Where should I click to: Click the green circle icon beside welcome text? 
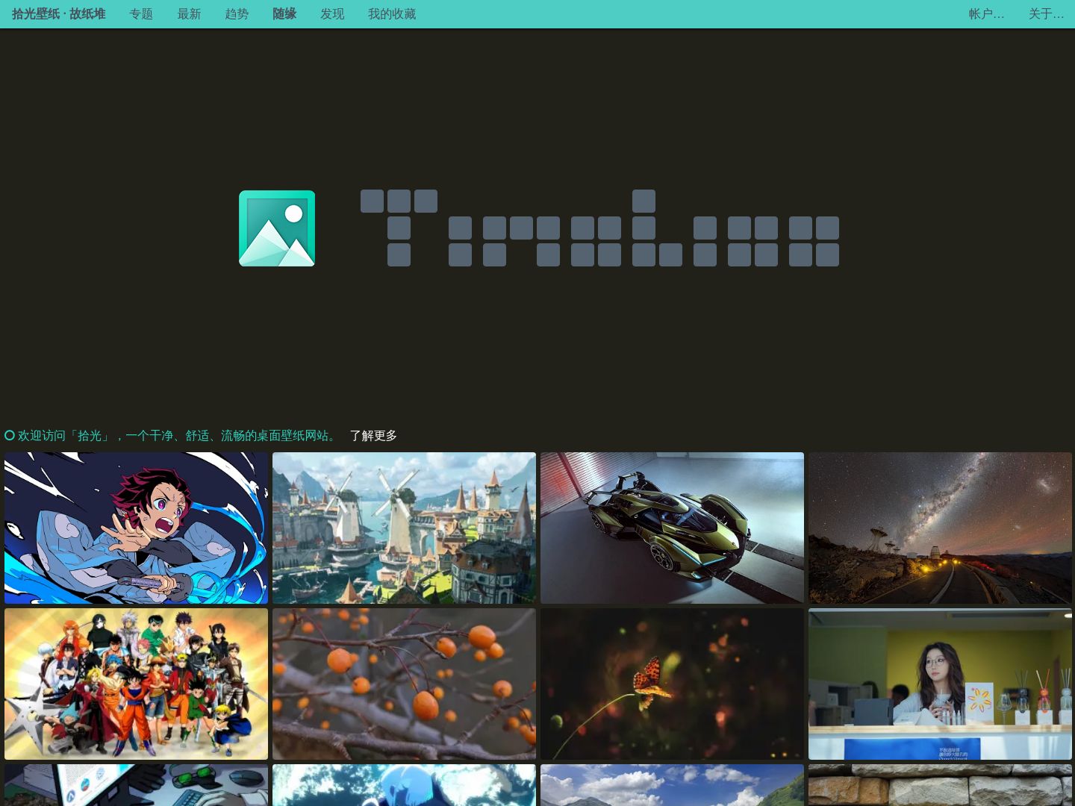pyautogui.click(x=10, y=435)
